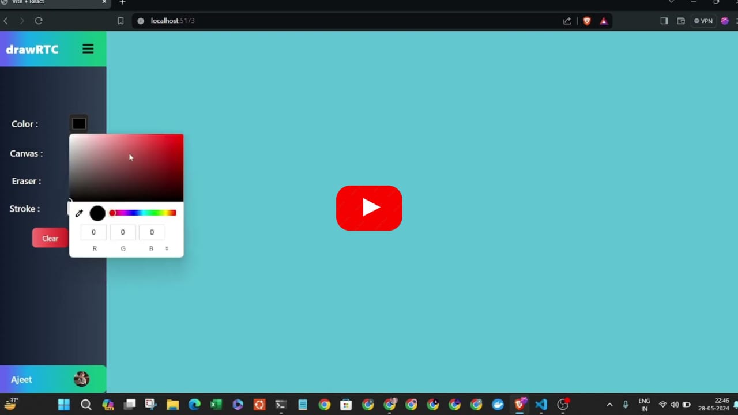
Task: Share this page using the share icon
Action: [x=567, y=21]
